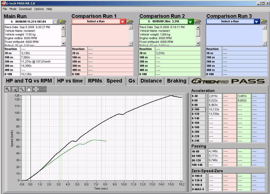Select the zoom-to-selection rectangle tool
The width and height of the screenshot is (270, 194).
15,89
